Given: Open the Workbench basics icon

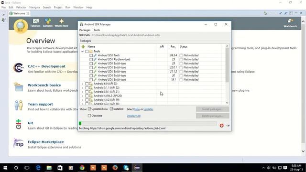Looking at the screenshot, I should click(x=19, y=87).
